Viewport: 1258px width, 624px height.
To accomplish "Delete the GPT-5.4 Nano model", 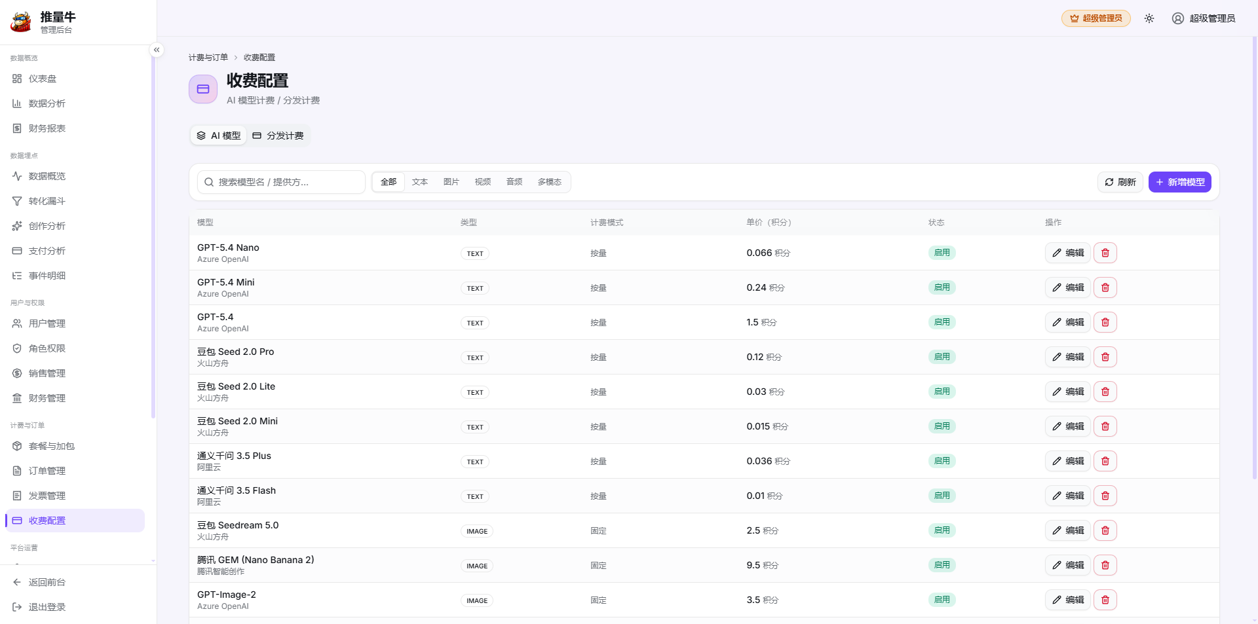I will [x=1105, y=253].
